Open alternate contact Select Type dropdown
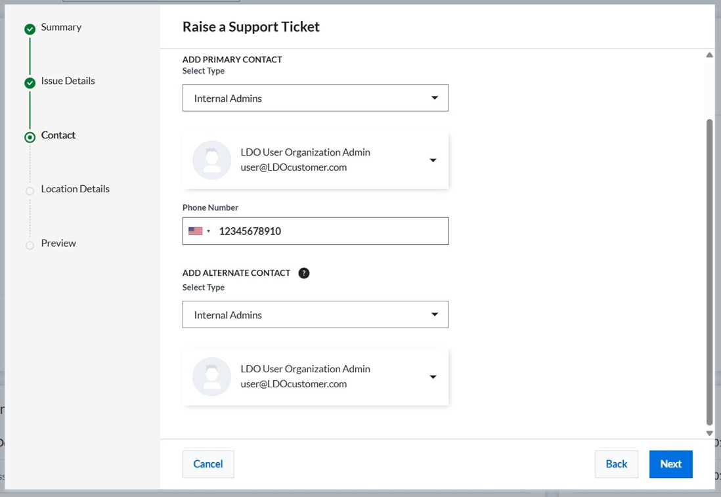Viewport: 721px width, 497px height. [315, 314]
